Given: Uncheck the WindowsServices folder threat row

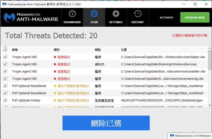Looking at the screenshot, I should 5,64.
